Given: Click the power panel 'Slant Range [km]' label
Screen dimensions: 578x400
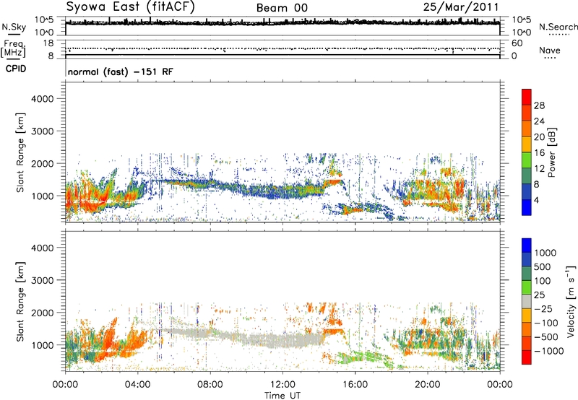Looking at the screenshot, I should coord(20,152).
